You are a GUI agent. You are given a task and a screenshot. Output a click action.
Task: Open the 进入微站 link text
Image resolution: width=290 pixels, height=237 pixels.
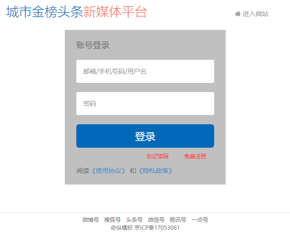coord(255,14)
